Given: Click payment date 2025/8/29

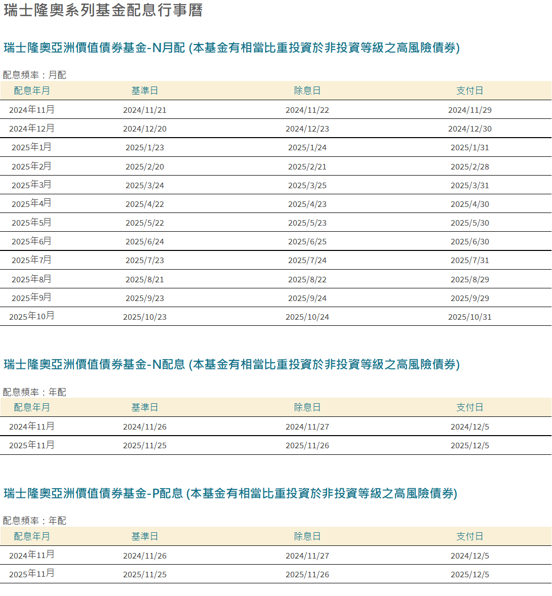Looking at the screenshot, I should (x=470, y=280).
